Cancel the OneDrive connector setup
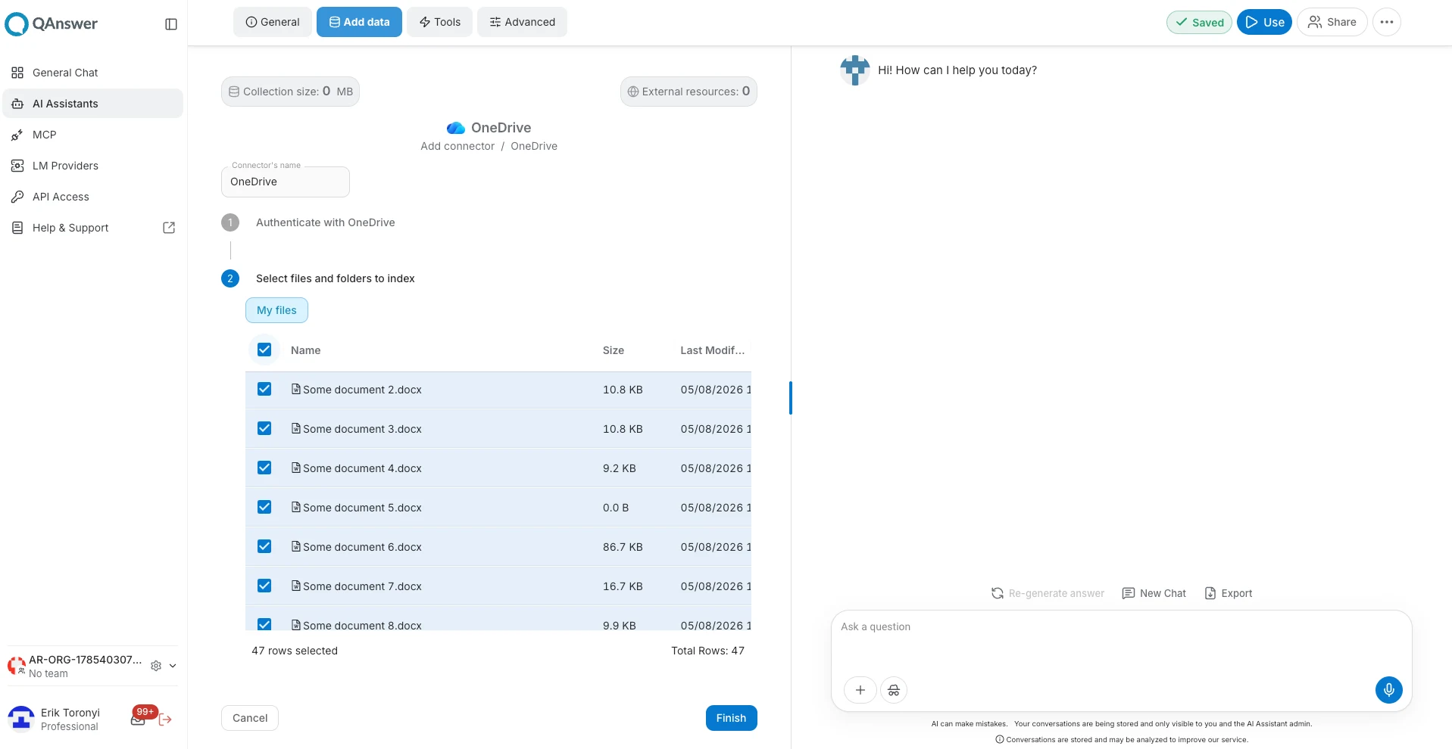This screenshot has height=749, width=1452. pos(250,718)
